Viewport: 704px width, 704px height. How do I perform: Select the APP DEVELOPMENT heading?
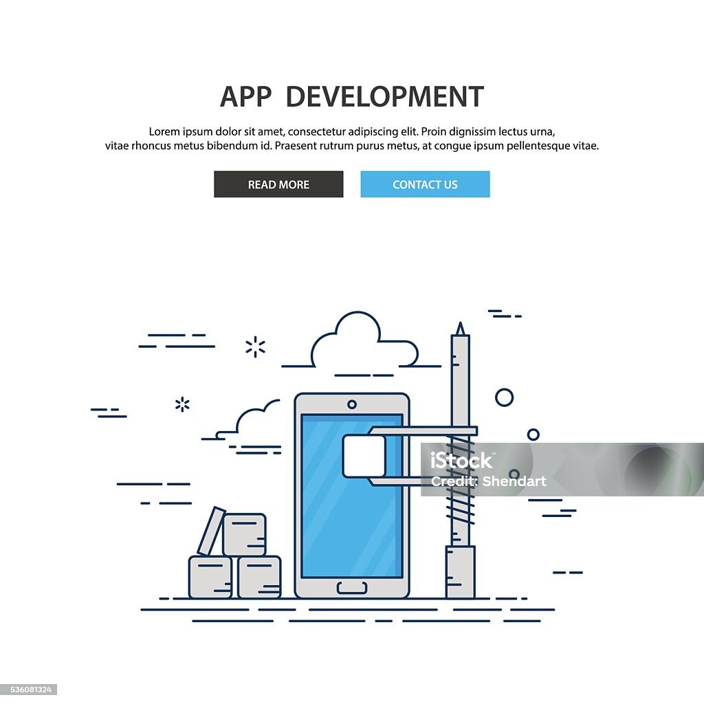point(352,96)
